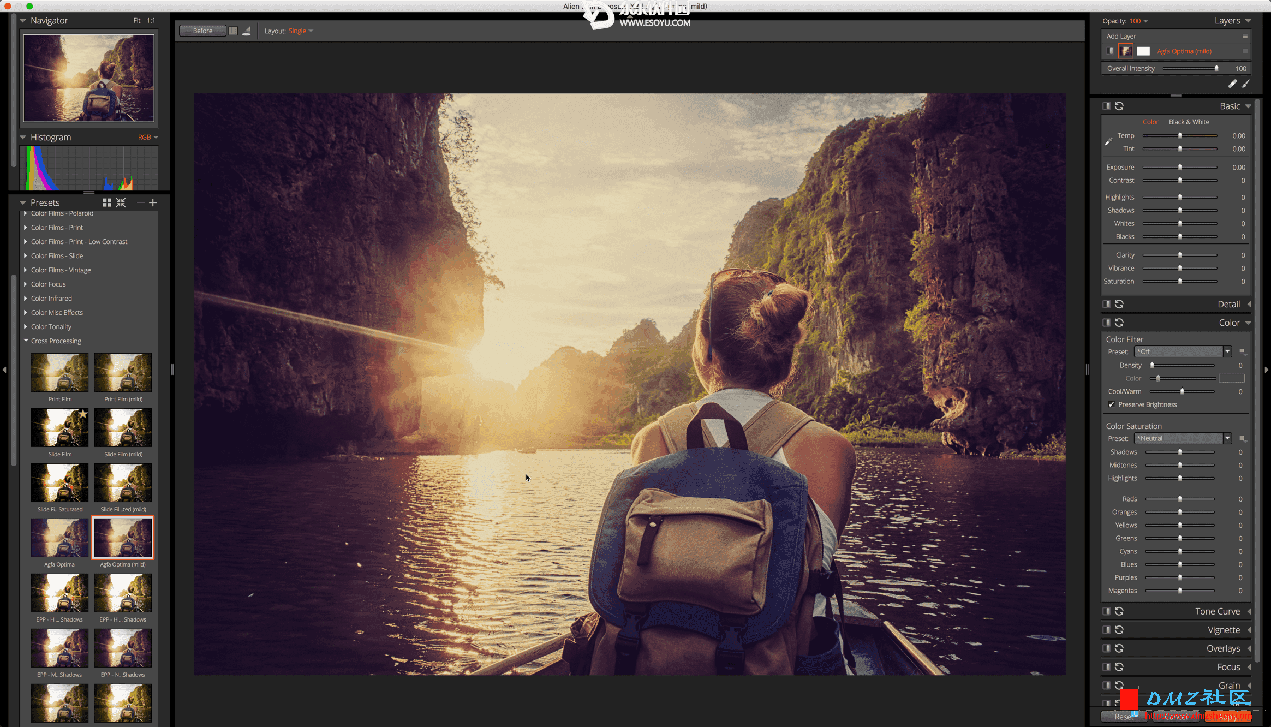Open the Color Saturation *Neutral preset dropdown
This screenshot has width=1271, height=727.
(1183, 438)
